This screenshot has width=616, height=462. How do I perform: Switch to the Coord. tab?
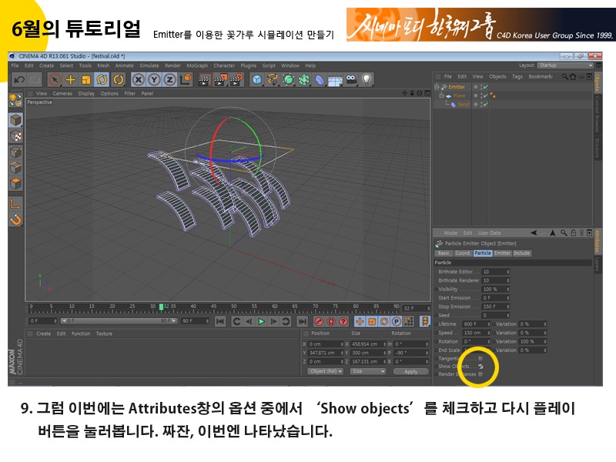pyautogui.click(x=463, y=253)
